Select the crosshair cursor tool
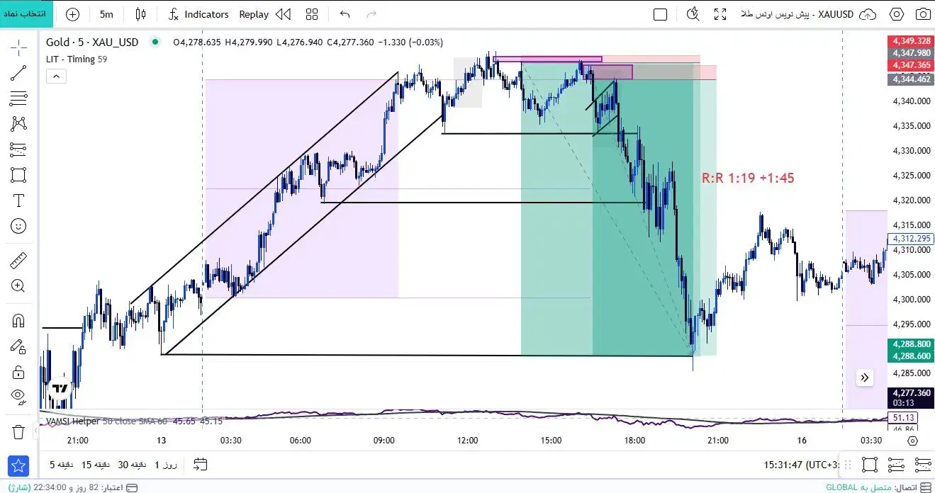Screen dimensions: 935x493 (x=18, y=47)
